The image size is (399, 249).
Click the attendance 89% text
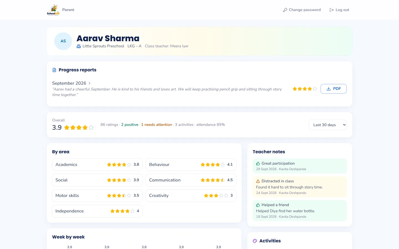point(211,125)
